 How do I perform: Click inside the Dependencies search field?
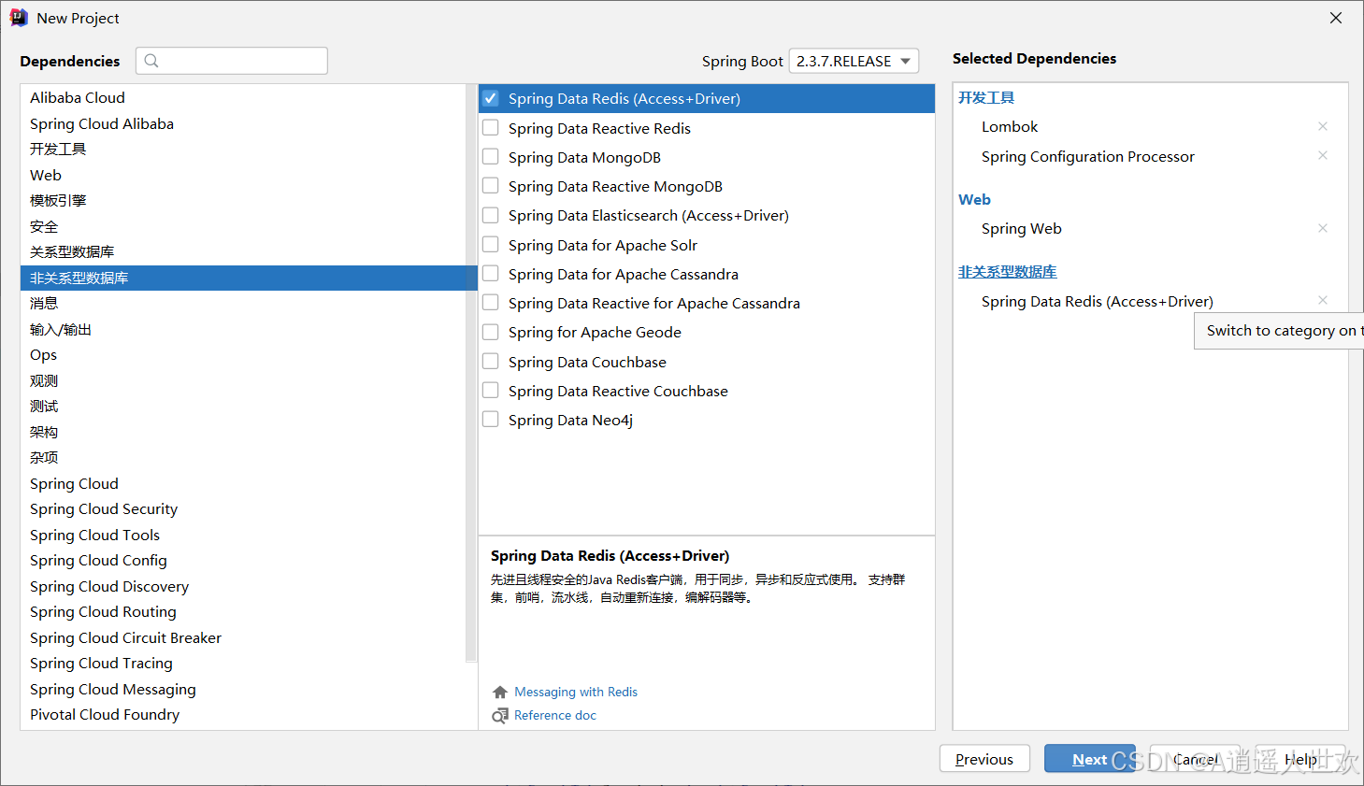234,60
